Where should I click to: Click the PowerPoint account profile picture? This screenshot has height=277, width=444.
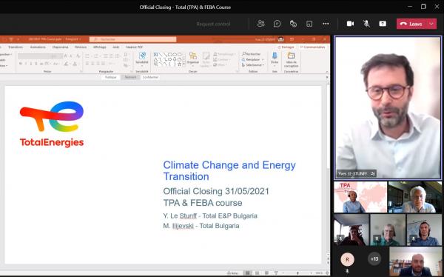[x=280, y=39]
